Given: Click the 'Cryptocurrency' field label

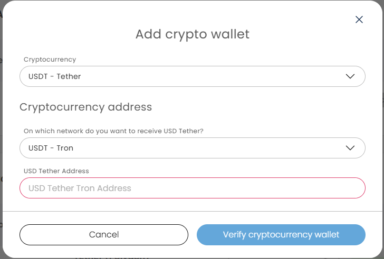Looking at the screenshot, I should (x=50, y=60).
